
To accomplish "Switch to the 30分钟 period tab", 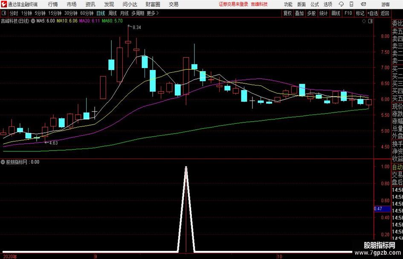I will tap(71, 13).
